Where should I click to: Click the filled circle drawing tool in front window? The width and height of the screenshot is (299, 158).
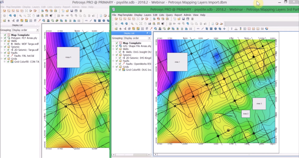point(215,29)
